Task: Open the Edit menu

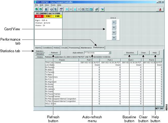Action: (41, 5)
